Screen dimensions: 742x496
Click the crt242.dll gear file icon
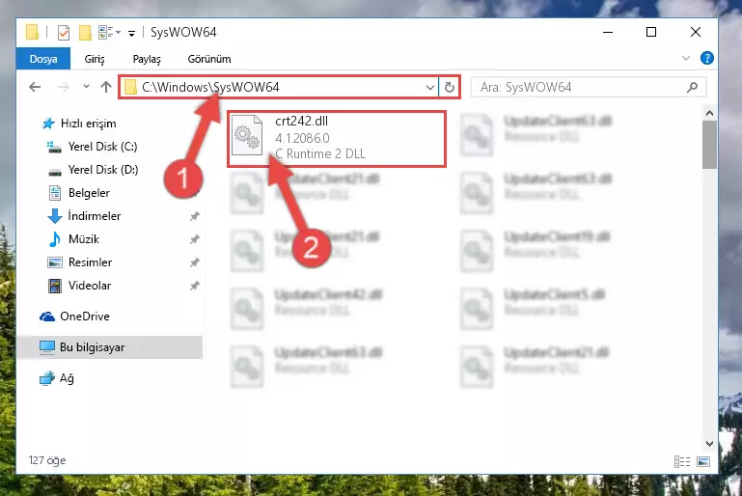(247, 135)
